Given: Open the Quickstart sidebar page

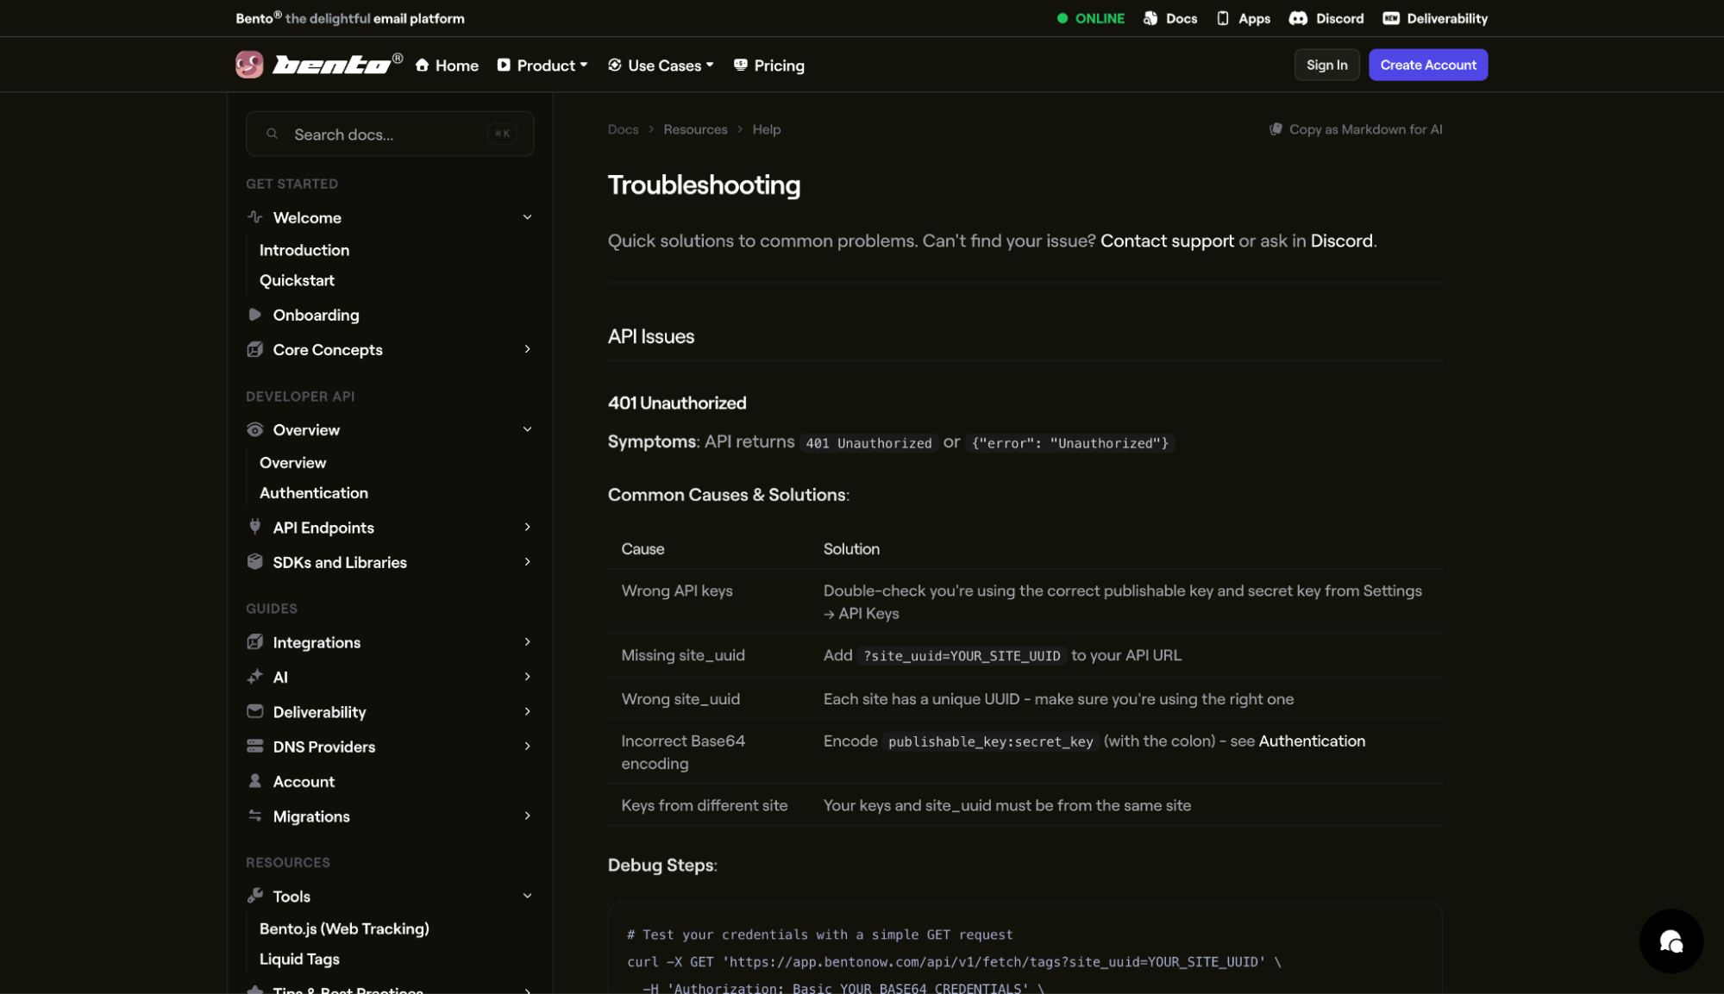Looking at the screenshot, I should [x=297, y=280].
